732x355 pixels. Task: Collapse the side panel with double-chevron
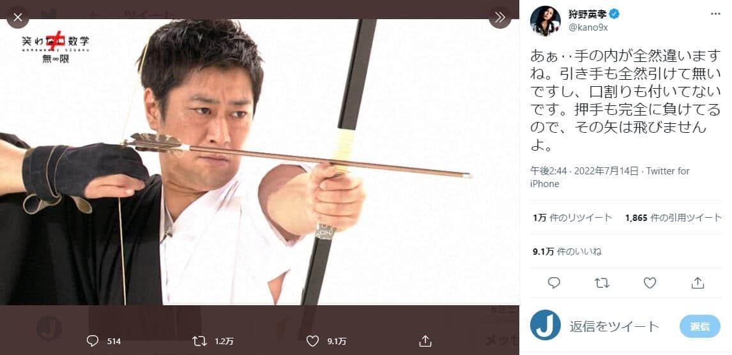point(499,17)
